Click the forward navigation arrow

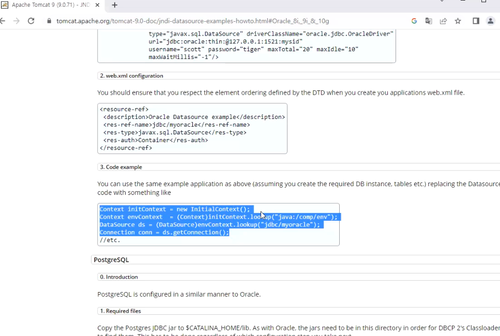point(16,21)
